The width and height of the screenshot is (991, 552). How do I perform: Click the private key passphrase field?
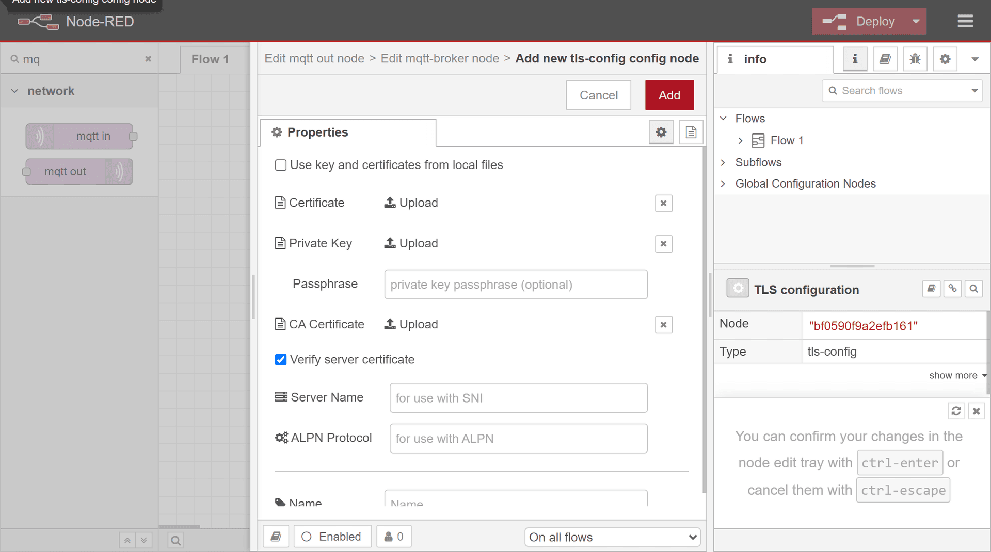516,284
